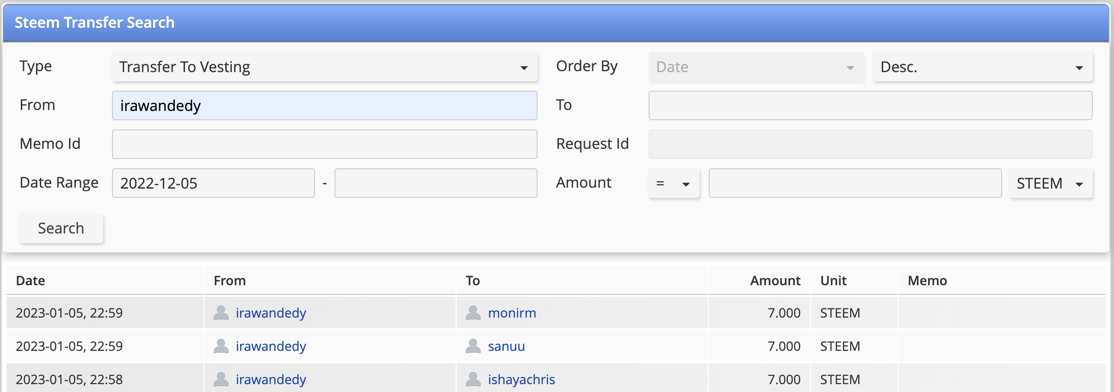Click the empty end date field
This screenshot has width=1114, height=392.
436,183
